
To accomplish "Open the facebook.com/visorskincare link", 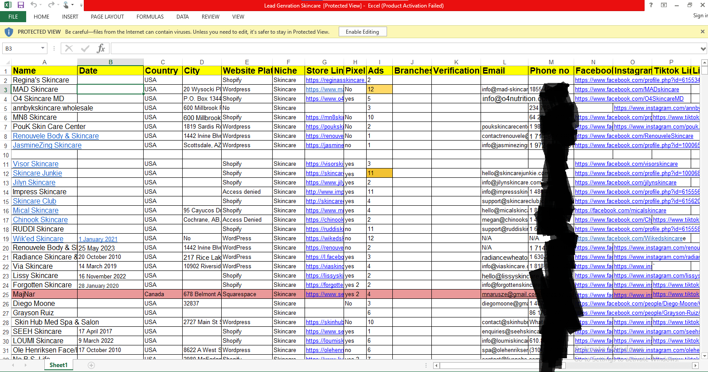I will click(626, 164).
